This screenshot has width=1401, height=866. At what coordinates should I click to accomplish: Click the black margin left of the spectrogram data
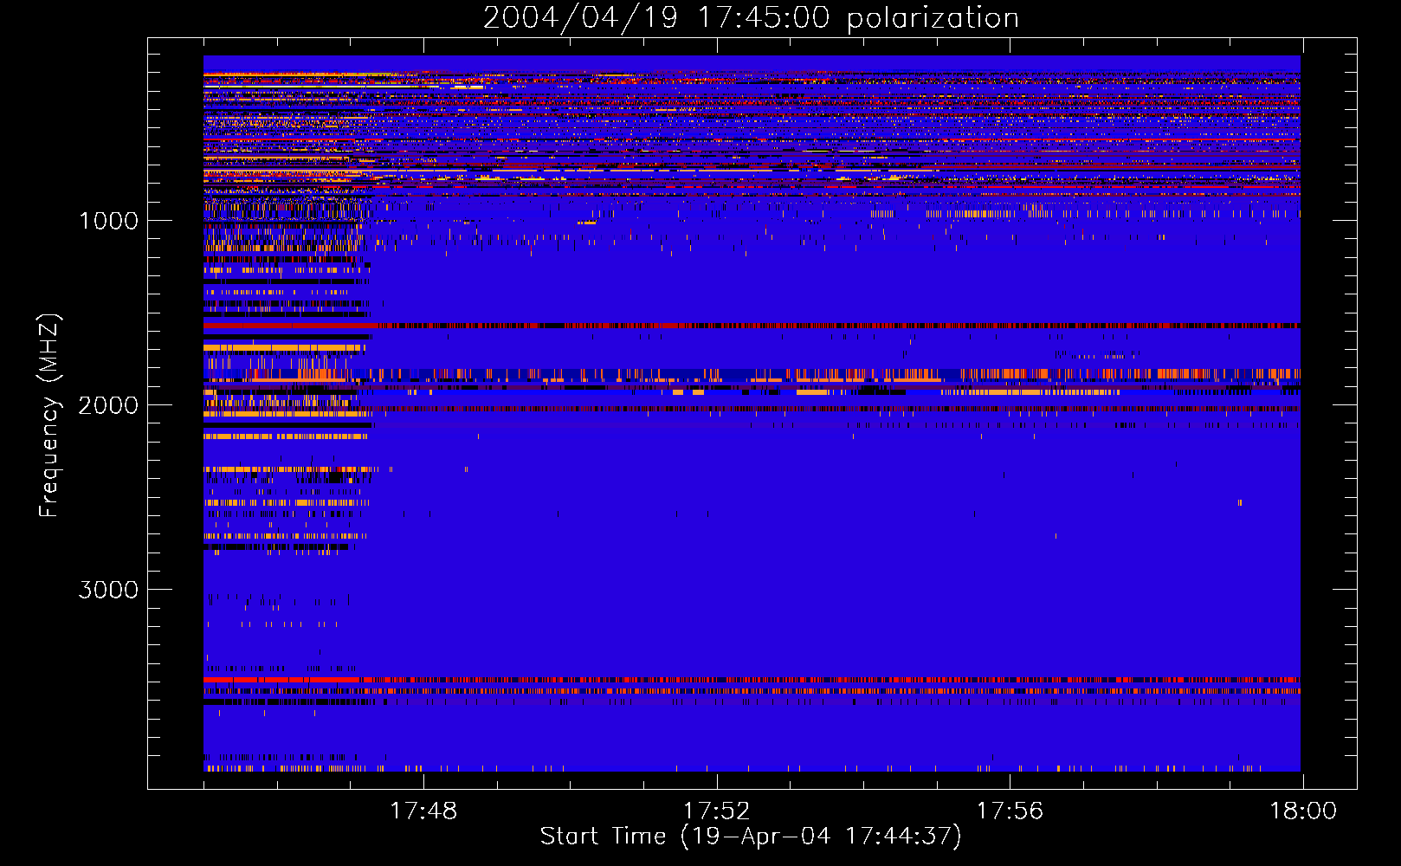click(175, 416)
